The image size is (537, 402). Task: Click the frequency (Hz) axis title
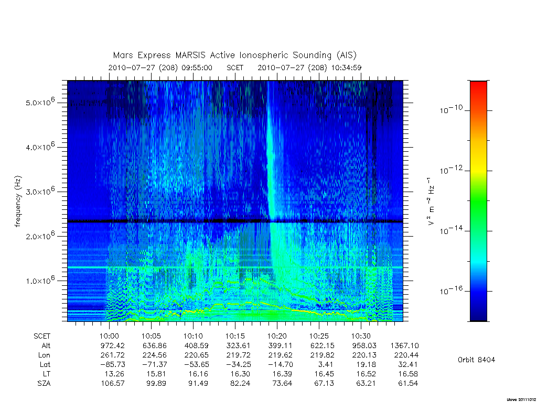coord(18,202)
